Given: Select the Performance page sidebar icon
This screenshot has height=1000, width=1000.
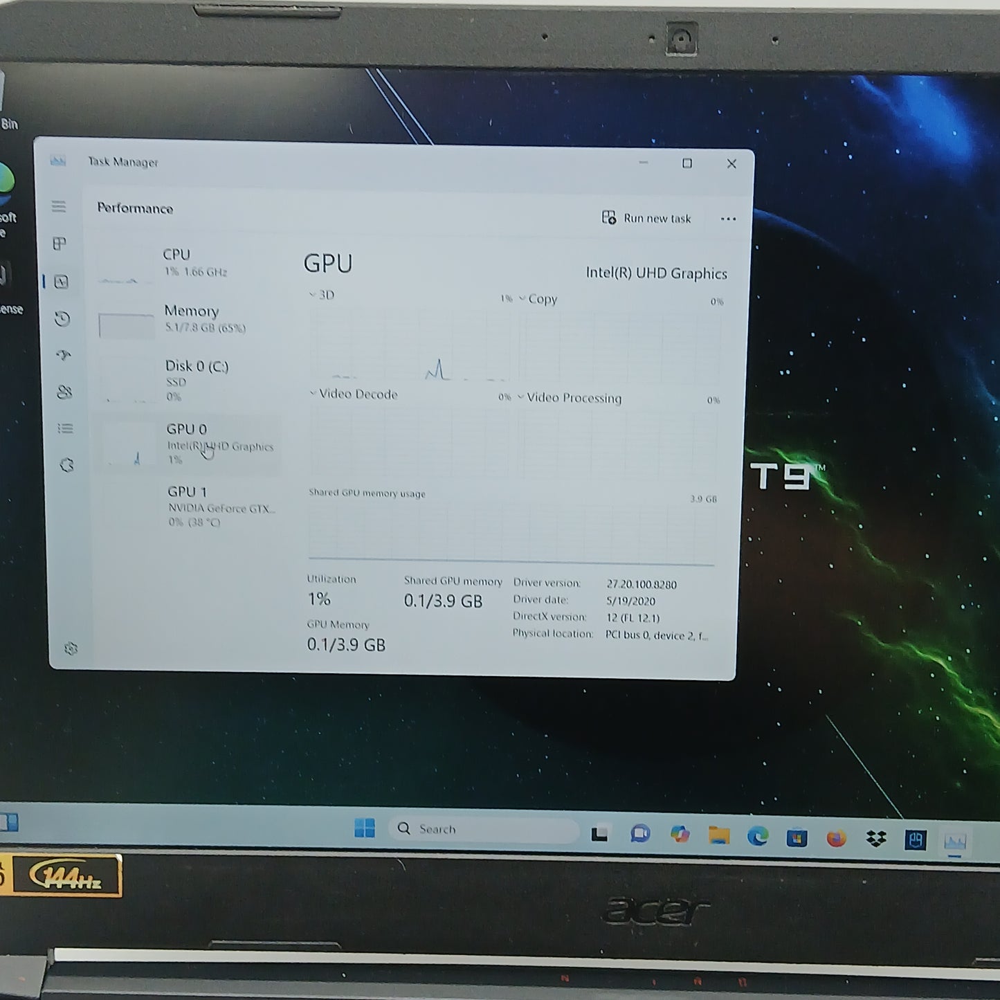Looking at the screenshot, I should point(61,282).
